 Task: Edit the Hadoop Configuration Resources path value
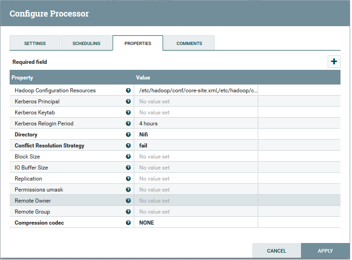(x=198, y=90)
